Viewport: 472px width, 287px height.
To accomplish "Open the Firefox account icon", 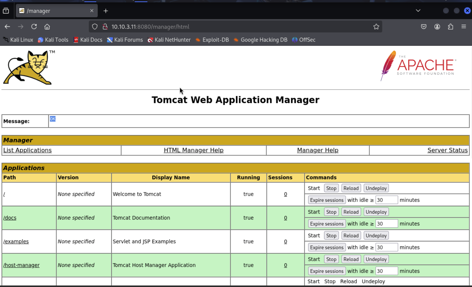I will (437, 27).
